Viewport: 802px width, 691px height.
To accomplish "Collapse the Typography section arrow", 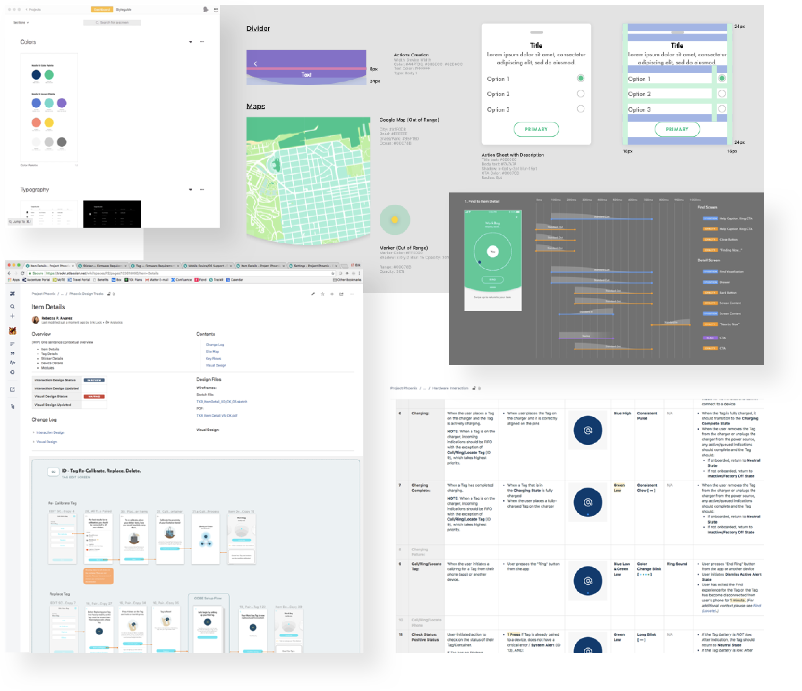I will click(191, 190).
